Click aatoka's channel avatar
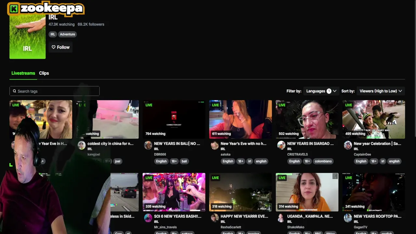Image resolution: width=416 pixels, height=234 pixels. click(214, 145)
